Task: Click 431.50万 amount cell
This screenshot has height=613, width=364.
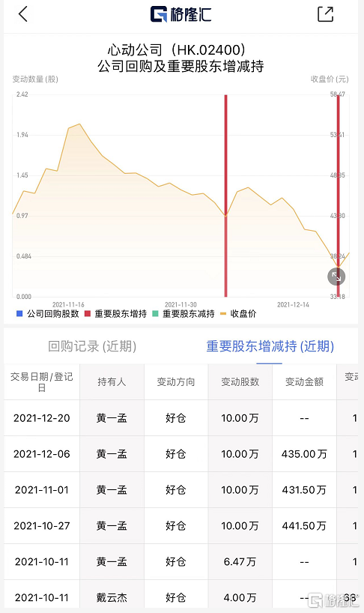Action: 304,490
